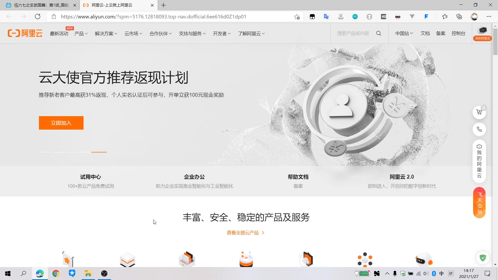Select the active orange carousel indicator

click(x=99, y=152)
